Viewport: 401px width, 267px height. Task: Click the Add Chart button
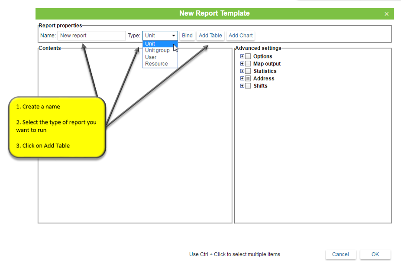tap(240, 36)
